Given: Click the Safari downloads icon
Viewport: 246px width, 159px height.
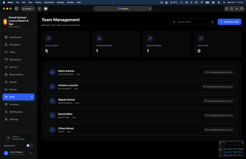Looking at the screenshot, I should (226, 9).
